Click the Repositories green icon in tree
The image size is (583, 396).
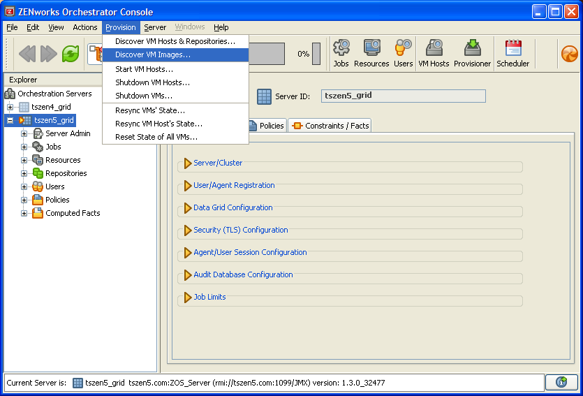pos(38,173)
